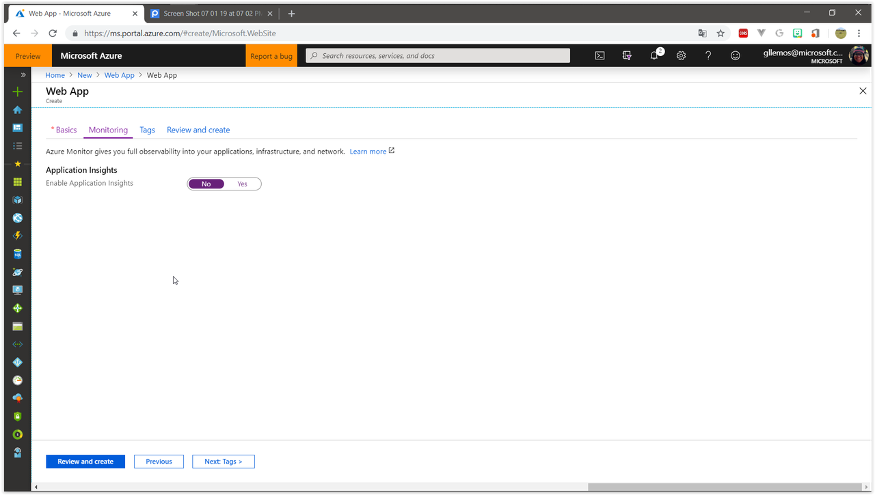Open Virtual machines monitor icon
The image size is (875, 495).
pos(18,290)
